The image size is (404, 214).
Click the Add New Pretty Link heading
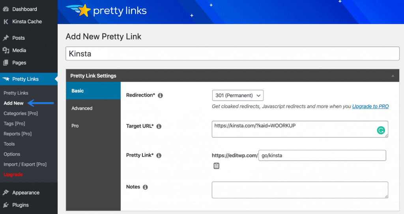(103, 37)
